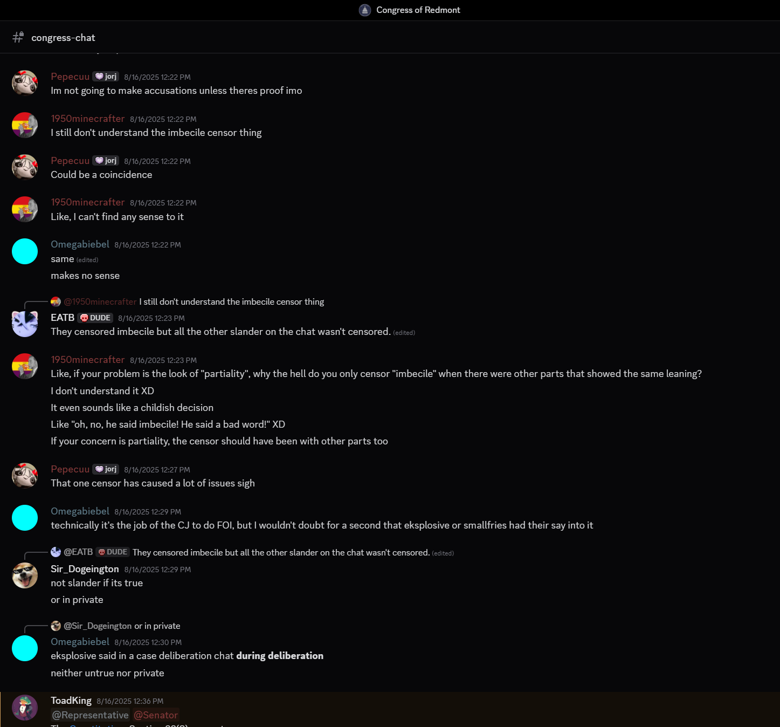Viewport: 780px width, 727px height.
Task: Click the Congress of Redmont server icon
Action: coord(365,10)
